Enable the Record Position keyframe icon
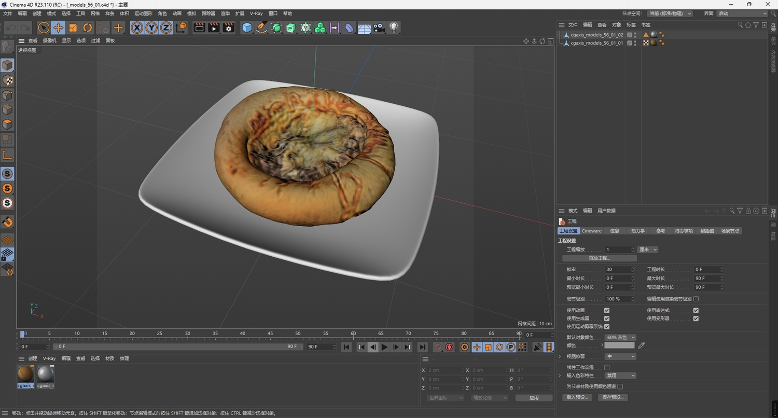Viewport: 778px width, 418px height. pos(477,347)
